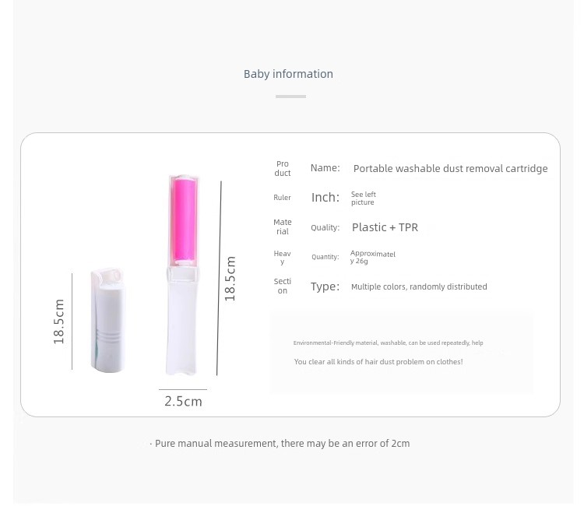Click the 'Type:' field label
584x506 pixels.
[325, 286]
